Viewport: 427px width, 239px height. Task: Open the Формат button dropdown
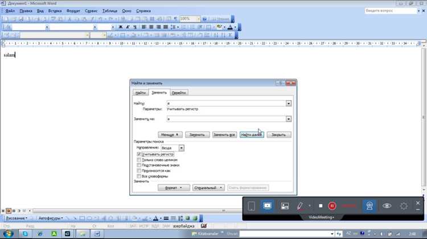click(x=174, y=188)
